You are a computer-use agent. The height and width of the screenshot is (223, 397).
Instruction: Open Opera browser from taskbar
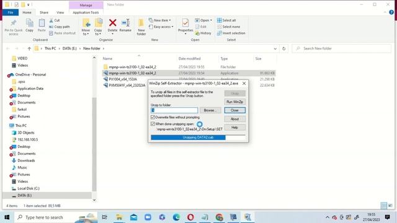point(190,217)
